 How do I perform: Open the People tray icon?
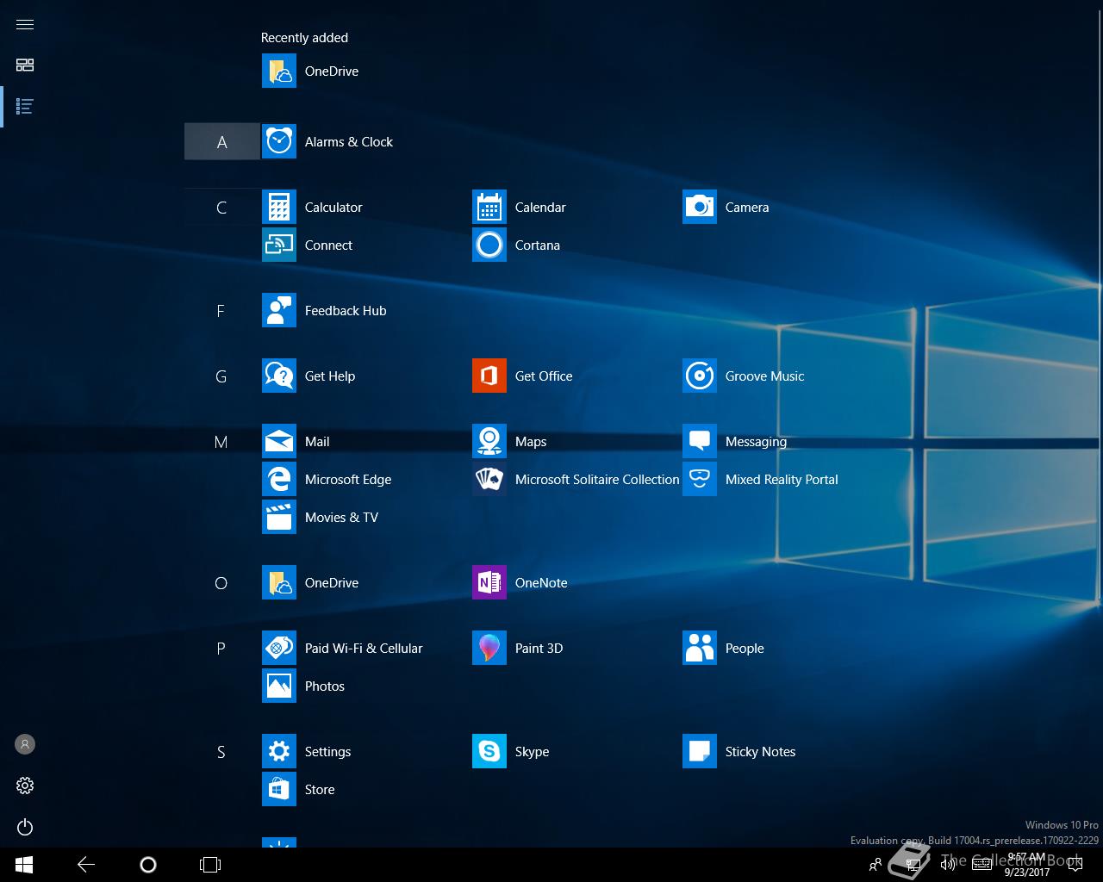tap(876, 865)
